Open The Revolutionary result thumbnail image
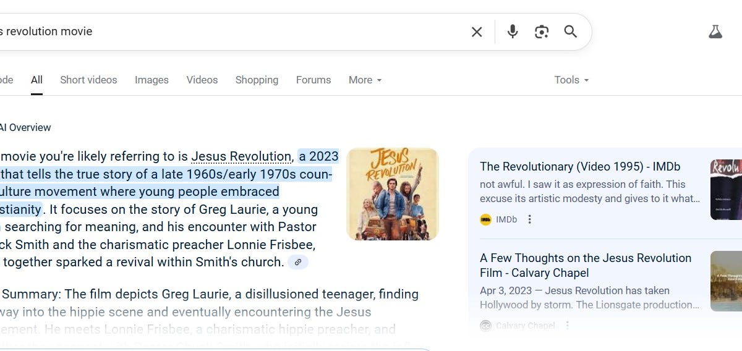742x351 pixels. 726,190
